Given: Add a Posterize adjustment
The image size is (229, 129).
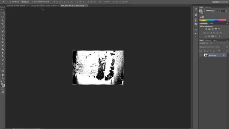Looking at the screenshot, I should tap(209, 37).
